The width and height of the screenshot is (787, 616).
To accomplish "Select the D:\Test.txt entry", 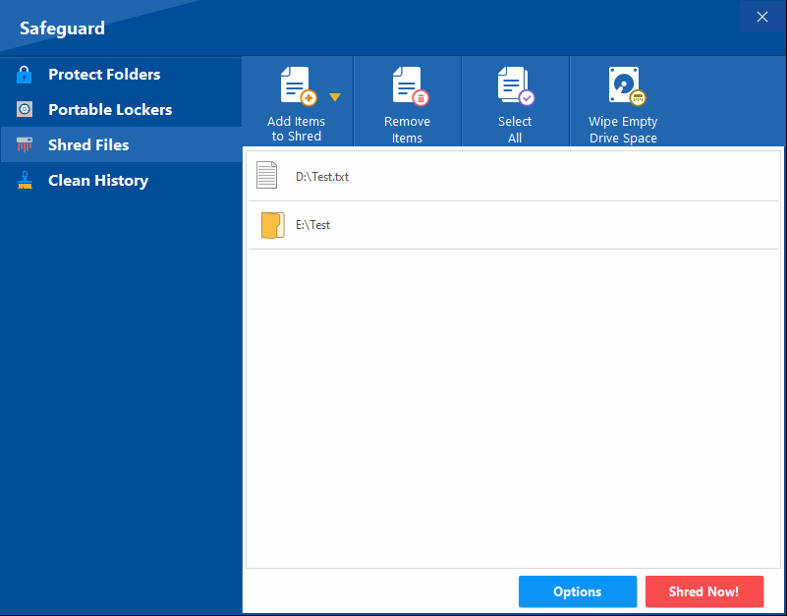I will tap(513, 177).
